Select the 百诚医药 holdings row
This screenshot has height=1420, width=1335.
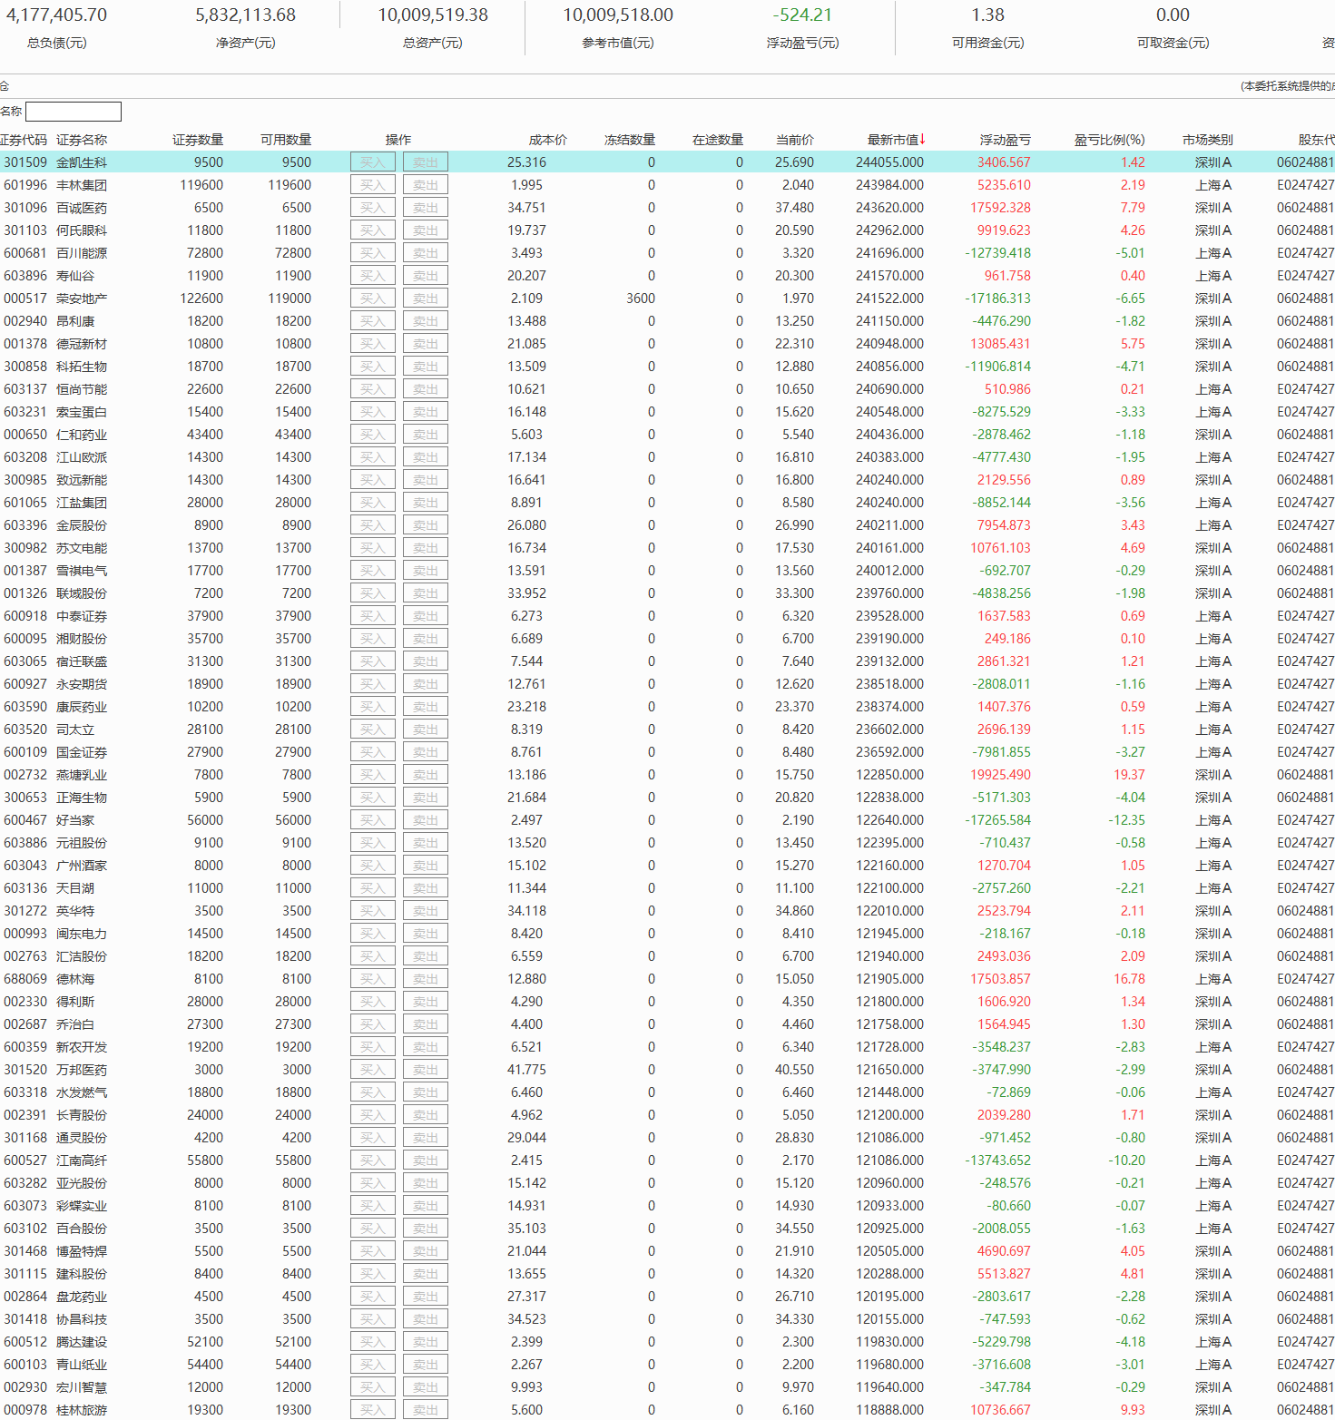click(x=667, y=208)
